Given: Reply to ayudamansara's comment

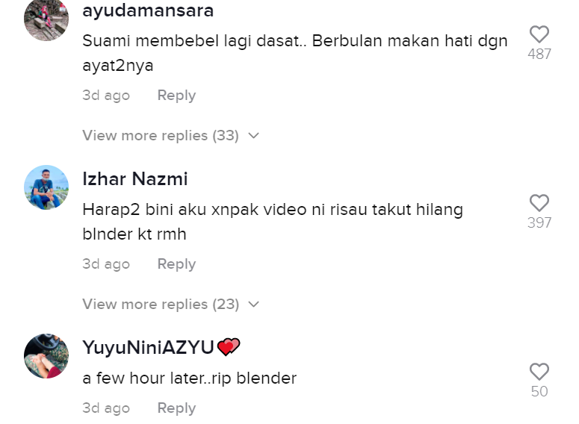Looking at the screenshot, I should (176, 96).
